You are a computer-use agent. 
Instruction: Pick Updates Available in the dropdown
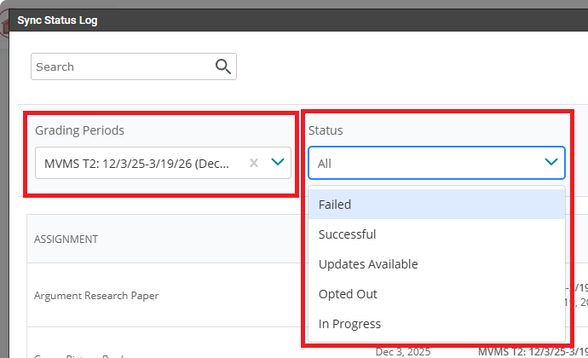click(368, 264)
